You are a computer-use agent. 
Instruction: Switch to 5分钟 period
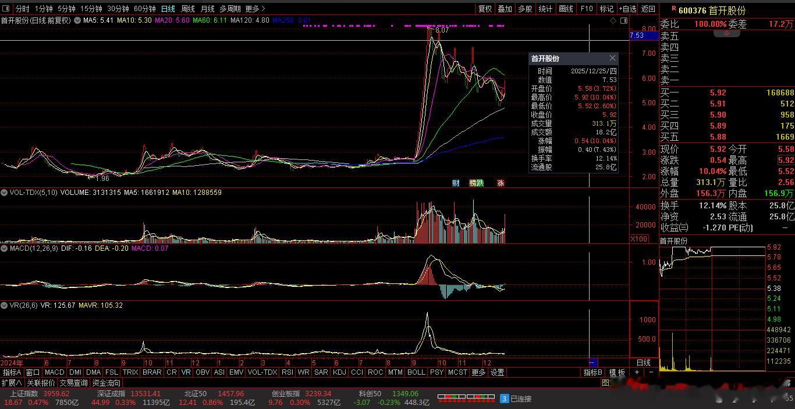point(66,9)
